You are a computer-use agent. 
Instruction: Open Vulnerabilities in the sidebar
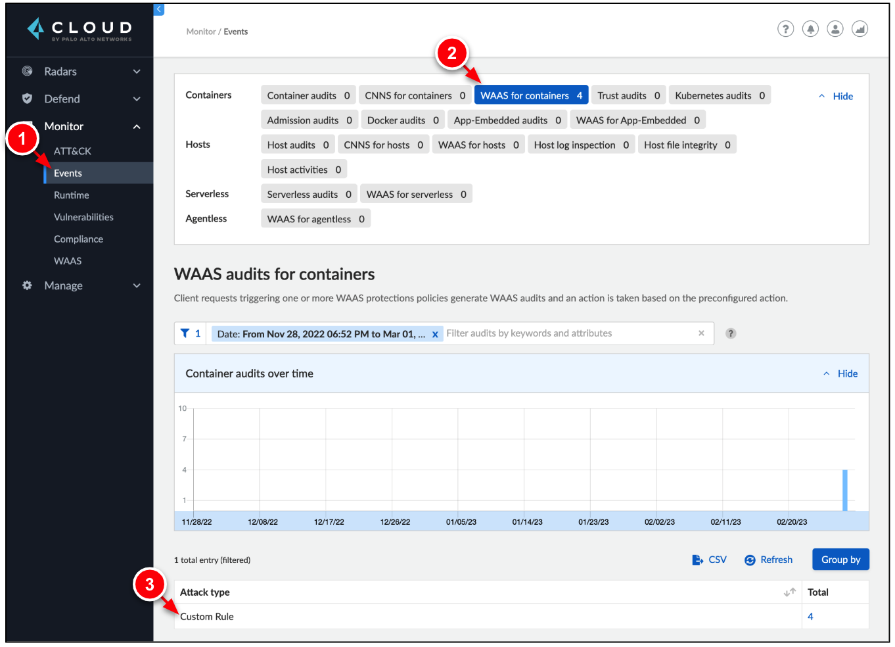(83, 217)
